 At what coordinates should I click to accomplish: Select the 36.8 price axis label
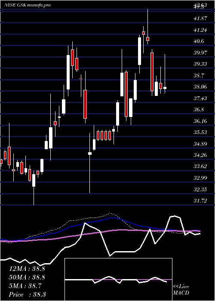(199, 110)
